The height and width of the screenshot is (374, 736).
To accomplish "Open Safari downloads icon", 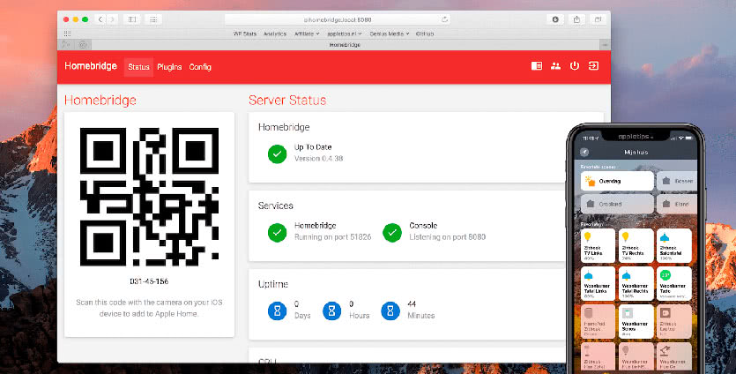I will (x=555, y=19).
